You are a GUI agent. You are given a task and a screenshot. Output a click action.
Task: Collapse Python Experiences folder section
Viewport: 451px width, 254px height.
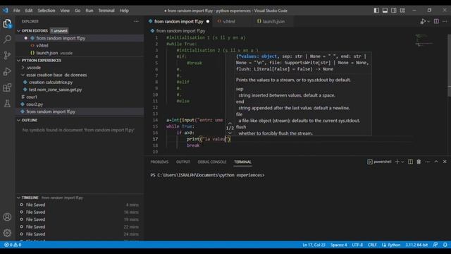pos(19,61)
